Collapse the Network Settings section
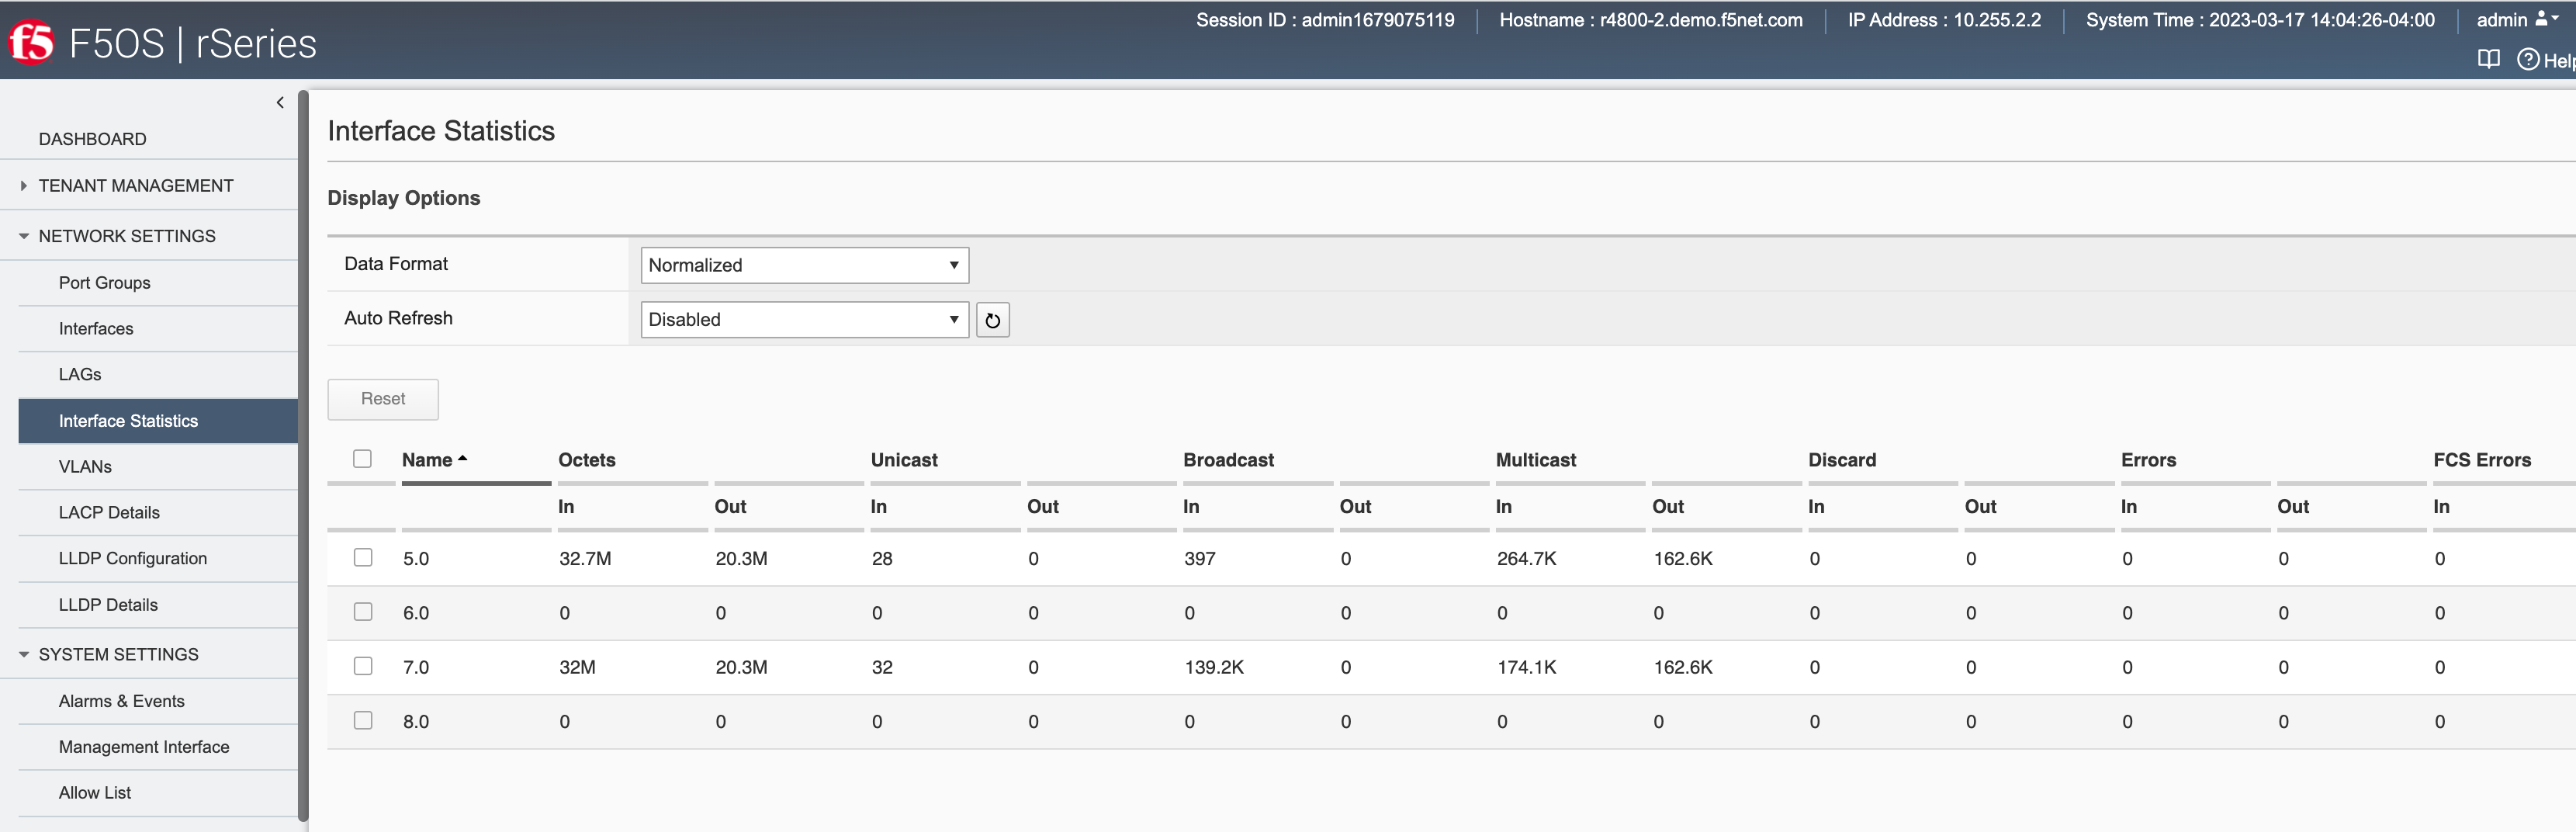 [x=126, y=236]
